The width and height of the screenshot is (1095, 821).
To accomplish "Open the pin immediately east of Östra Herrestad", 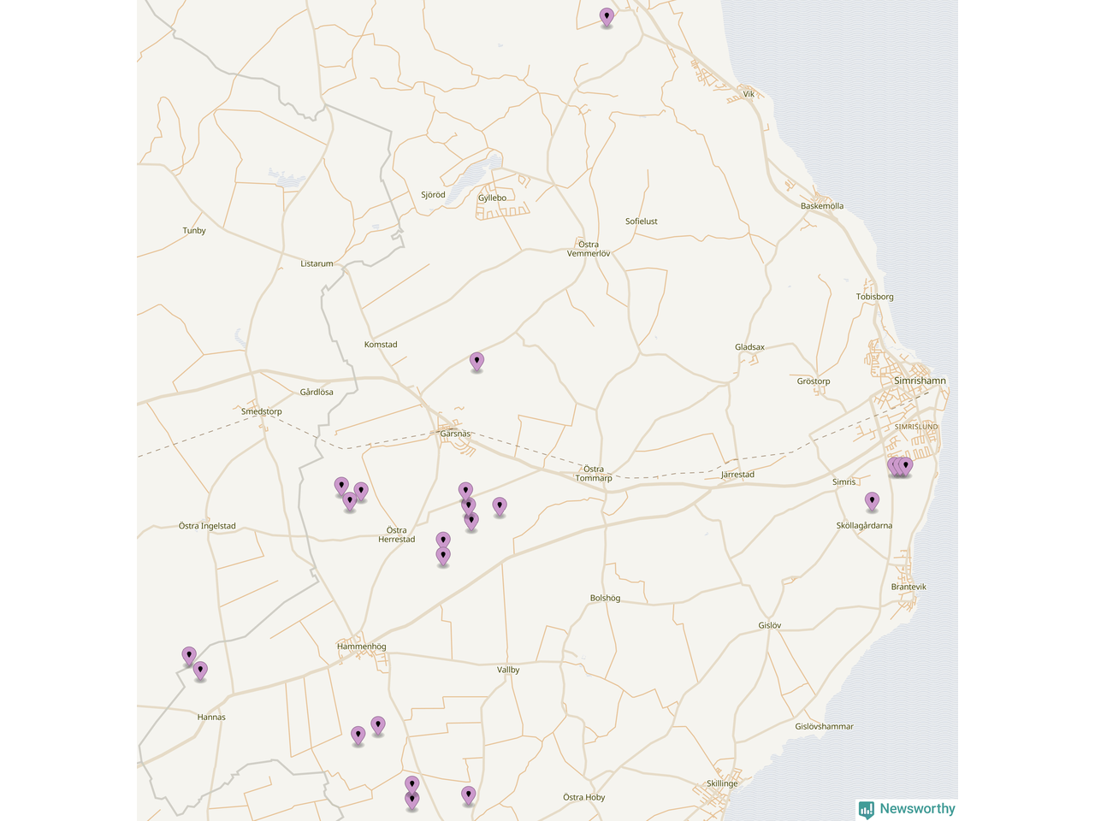I will point(443,540).
